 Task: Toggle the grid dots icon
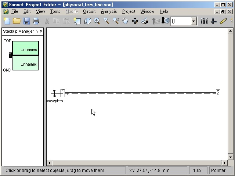click(x=204, y=21)
